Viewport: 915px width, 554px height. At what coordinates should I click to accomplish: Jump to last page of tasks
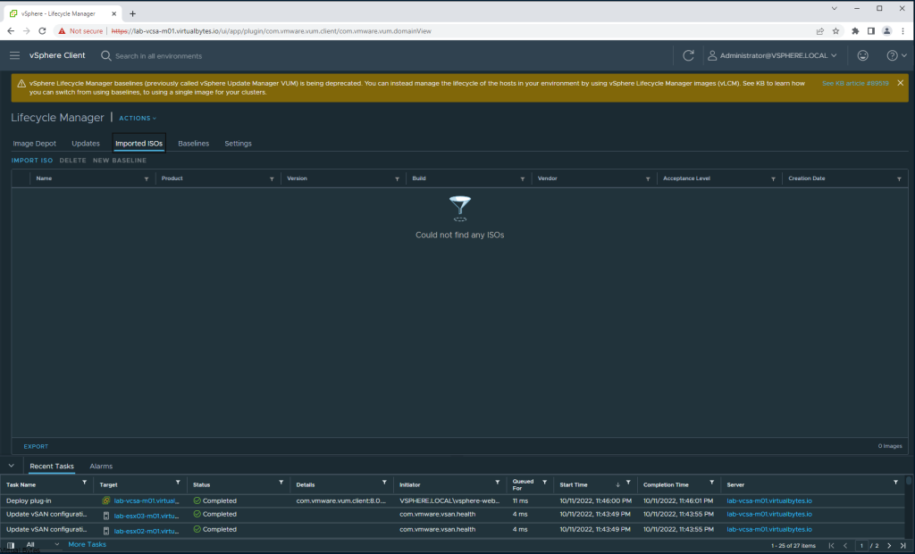(x=902, y=546)
